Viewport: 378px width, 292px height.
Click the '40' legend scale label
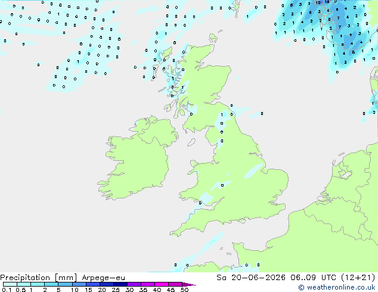pos(157,290)
